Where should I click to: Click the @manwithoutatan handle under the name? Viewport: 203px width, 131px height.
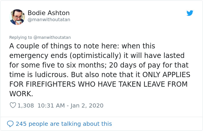coord(49,20)
